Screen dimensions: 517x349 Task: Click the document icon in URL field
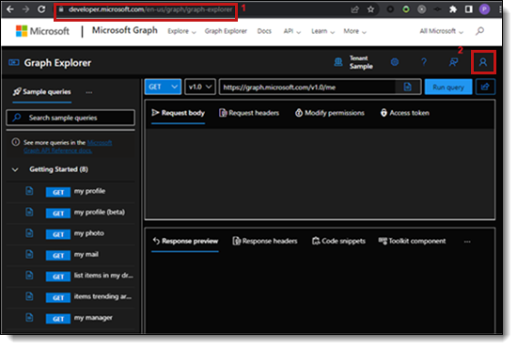click(x=408, y=87)
